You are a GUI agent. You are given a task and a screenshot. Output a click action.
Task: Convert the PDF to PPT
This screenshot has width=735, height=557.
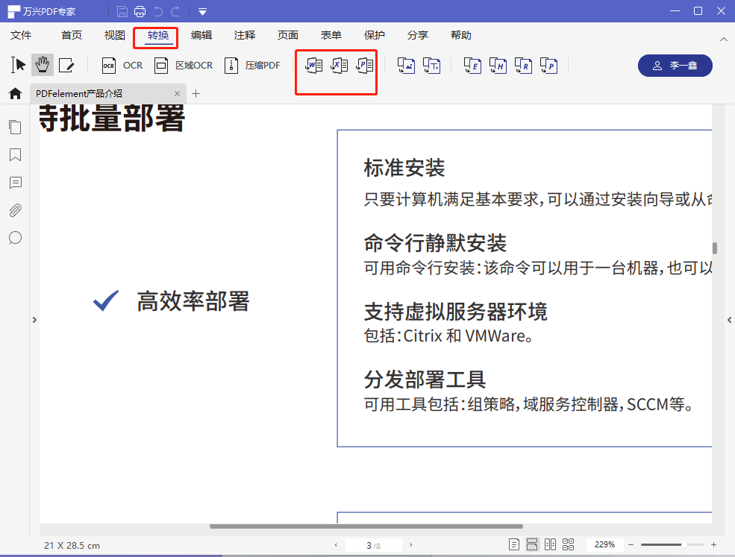click(x=365, y=66)
